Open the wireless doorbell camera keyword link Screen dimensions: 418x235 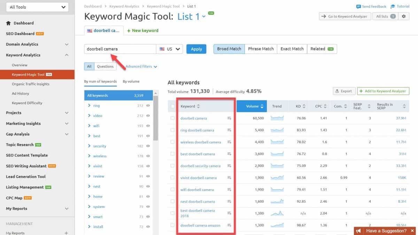tap(201, 142)
